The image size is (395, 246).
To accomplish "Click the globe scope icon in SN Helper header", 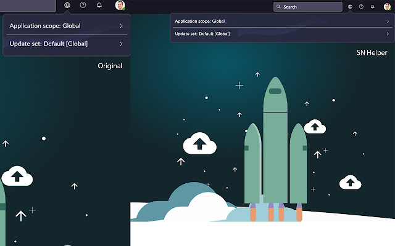I will click(x=350, y=7).
